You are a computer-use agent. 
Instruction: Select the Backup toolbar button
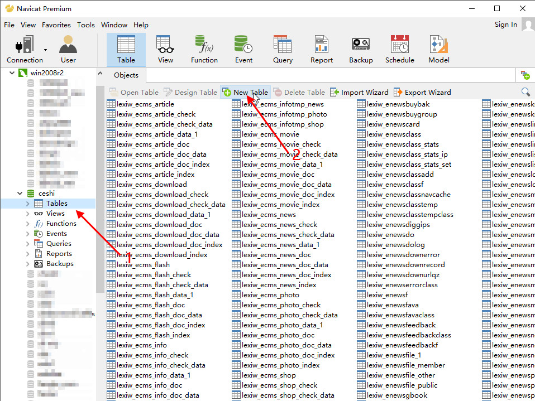(x=361, y=50)
